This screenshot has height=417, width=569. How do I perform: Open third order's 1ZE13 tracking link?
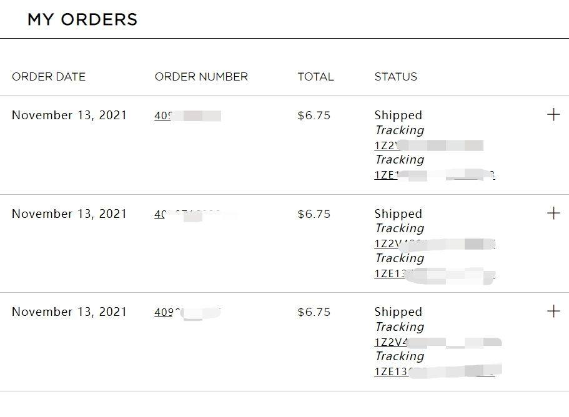(x=438, y=371)
